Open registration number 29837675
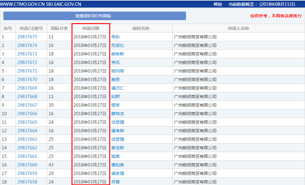The image size is (305, 185). pyautogui.click(x=27, y=37)
